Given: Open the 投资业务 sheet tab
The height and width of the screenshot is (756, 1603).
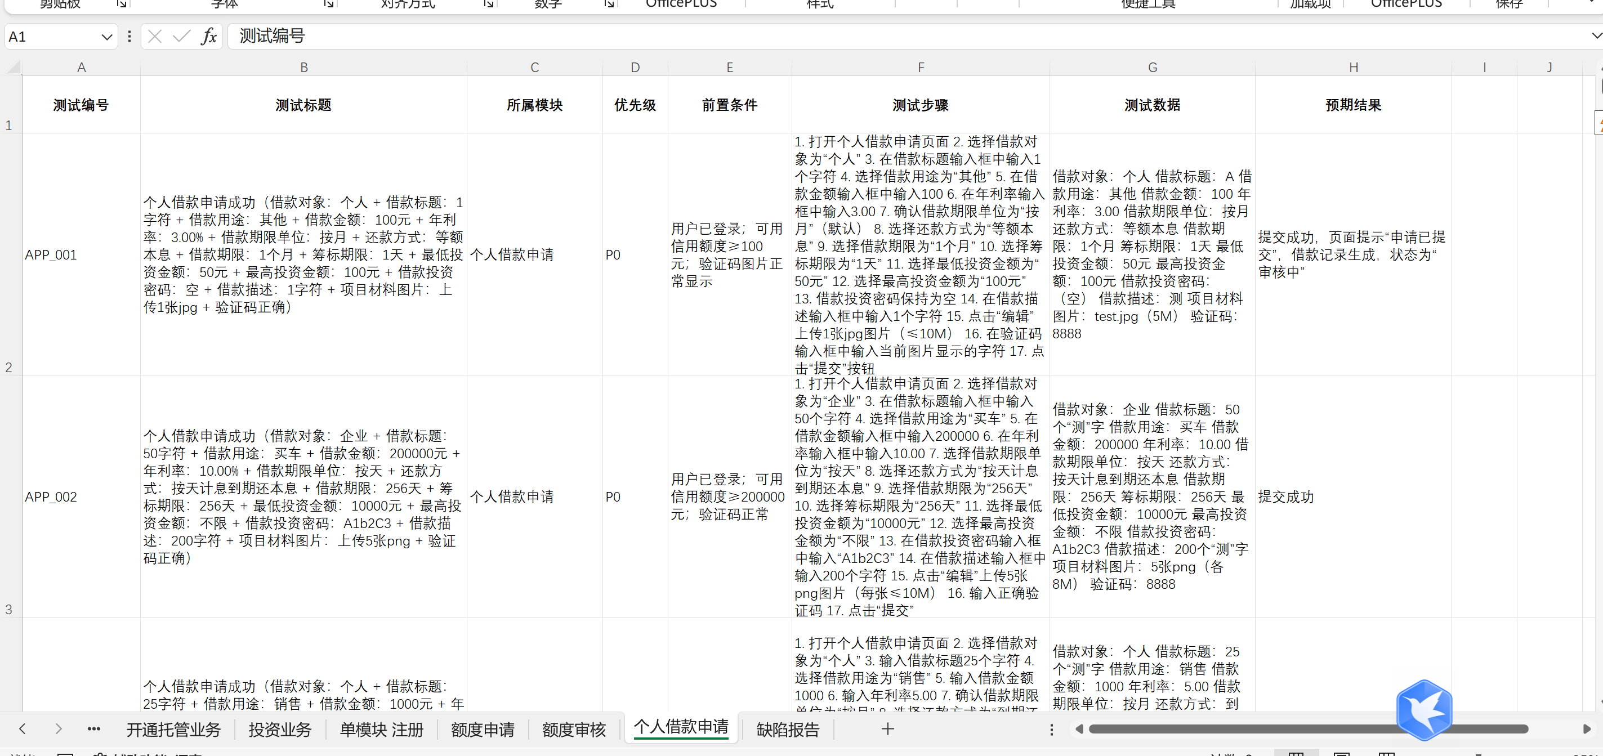Looking at the screenshot, I should tap(279, 729).
